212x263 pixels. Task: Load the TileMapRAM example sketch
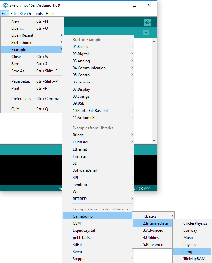[x=192, y=258]
